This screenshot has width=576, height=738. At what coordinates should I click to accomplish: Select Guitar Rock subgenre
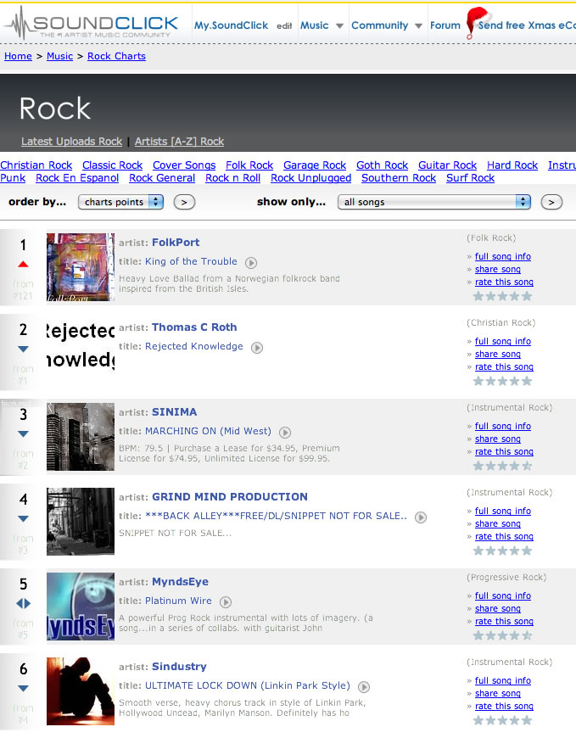pyautogui.click(x=448, y=165)
